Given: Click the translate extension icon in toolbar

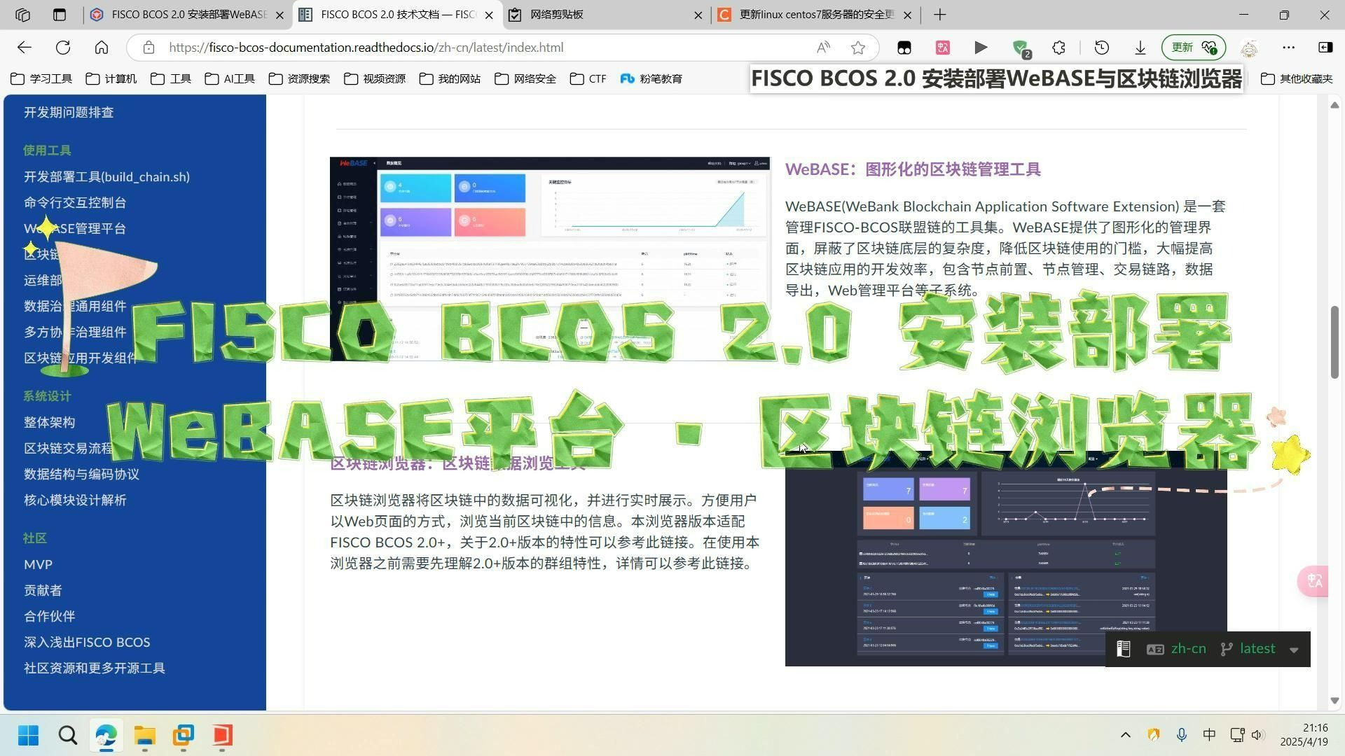Looking at the screenshot, I should point(943,48).
